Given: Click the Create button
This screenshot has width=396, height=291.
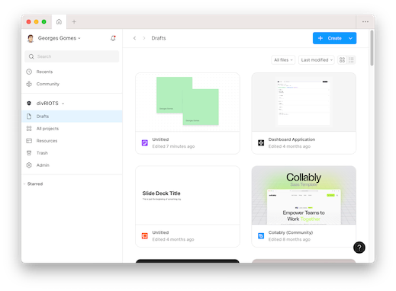Looking at the screenshot, I should [x=329, y=38].
